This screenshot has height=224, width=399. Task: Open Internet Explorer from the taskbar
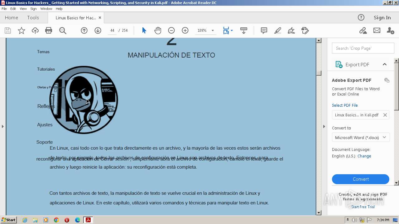25,220
